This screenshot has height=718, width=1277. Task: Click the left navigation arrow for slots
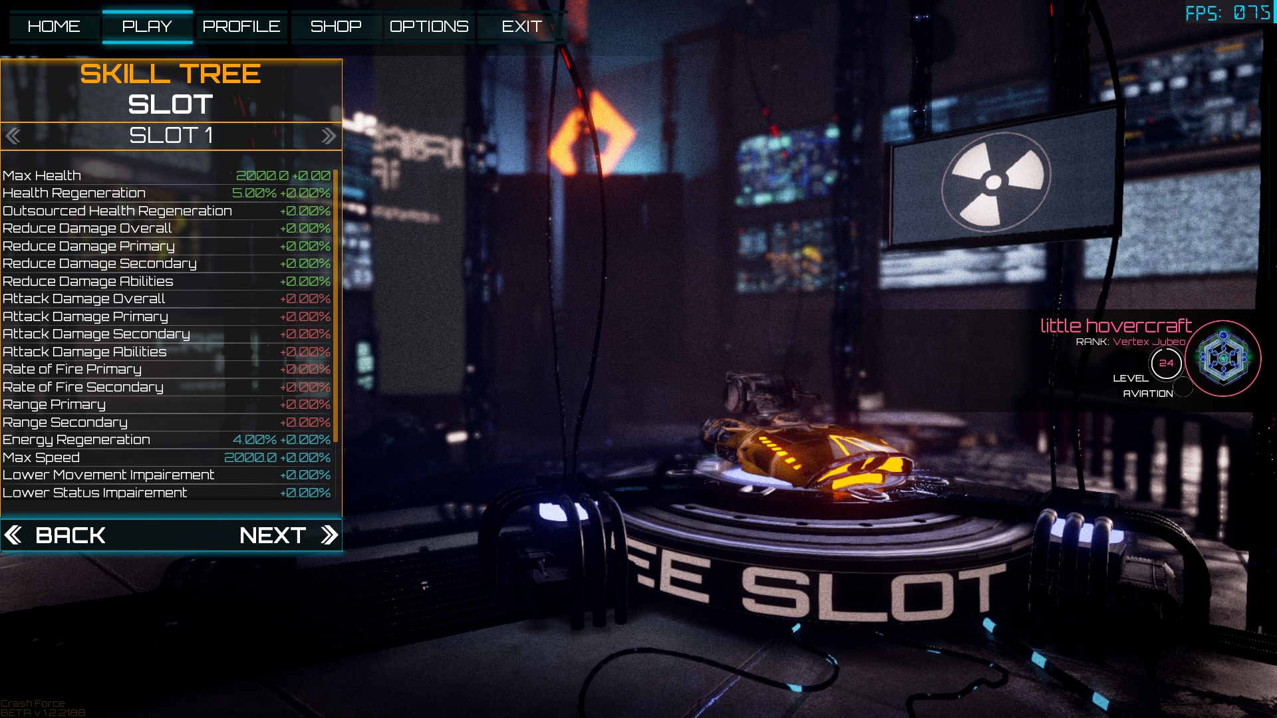tap(13, 135)
